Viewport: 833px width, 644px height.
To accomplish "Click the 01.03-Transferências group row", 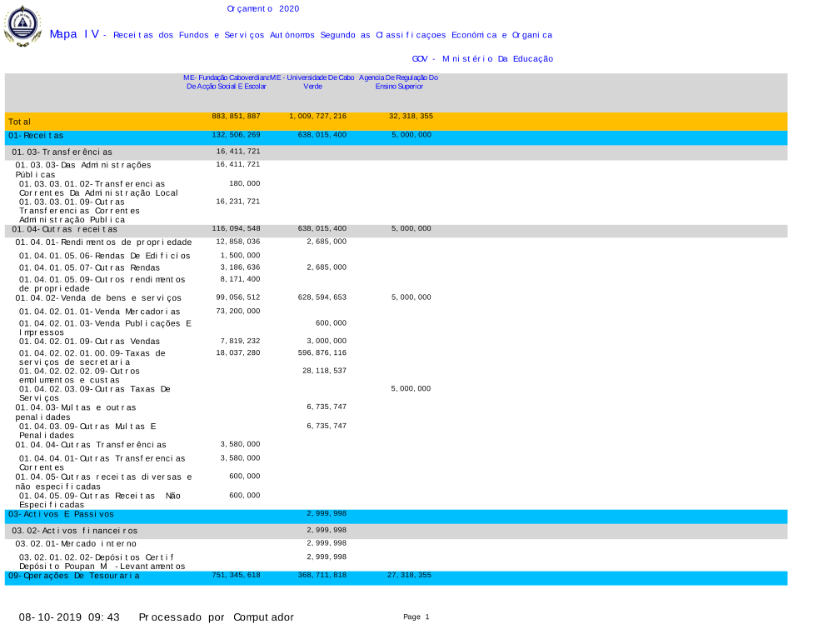I will [x=62, y=152].
